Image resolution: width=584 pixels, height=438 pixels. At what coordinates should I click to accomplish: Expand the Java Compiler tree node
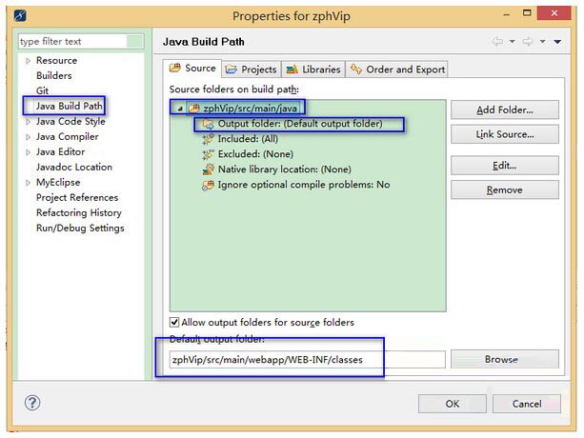tap(28, 137)
